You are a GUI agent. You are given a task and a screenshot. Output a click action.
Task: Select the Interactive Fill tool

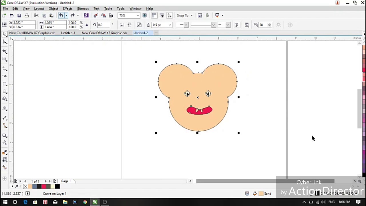[5, 160]
